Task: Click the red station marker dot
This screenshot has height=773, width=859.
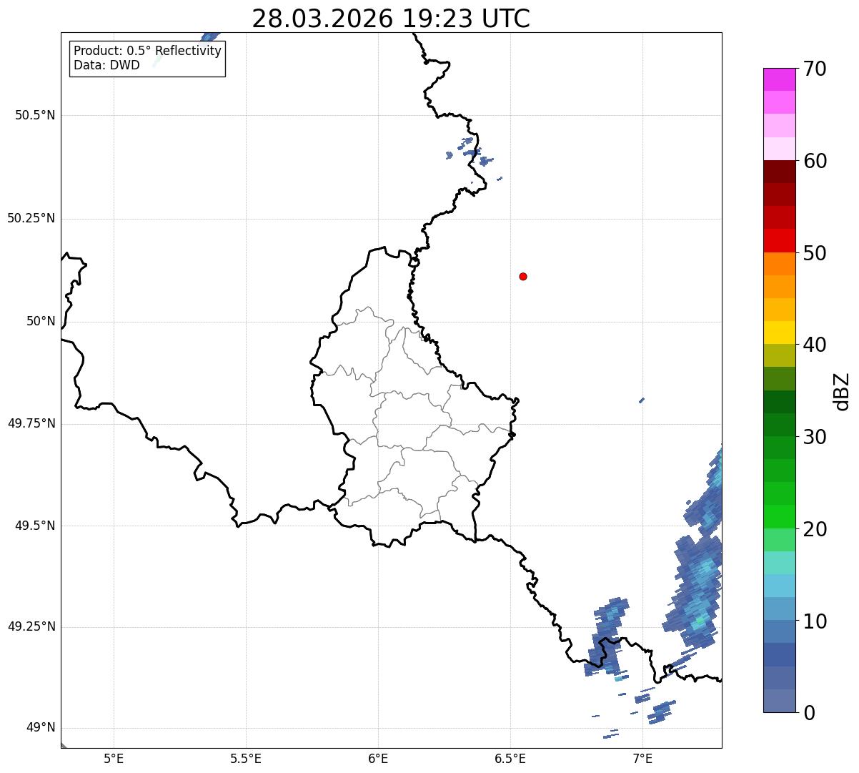Action: [523, 276]
